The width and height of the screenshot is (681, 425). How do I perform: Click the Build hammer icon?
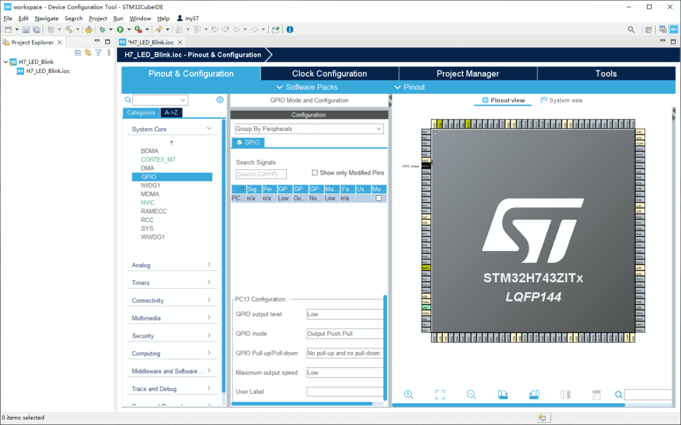(x=68, y=29)
